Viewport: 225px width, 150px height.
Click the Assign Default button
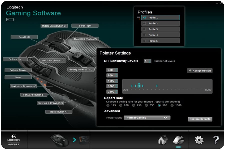coord(200,71)
